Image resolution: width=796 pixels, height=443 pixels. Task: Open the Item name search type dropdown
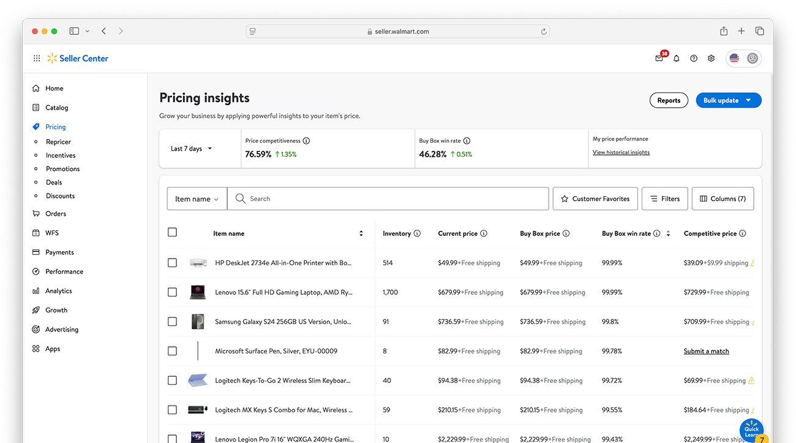[197, 199]
